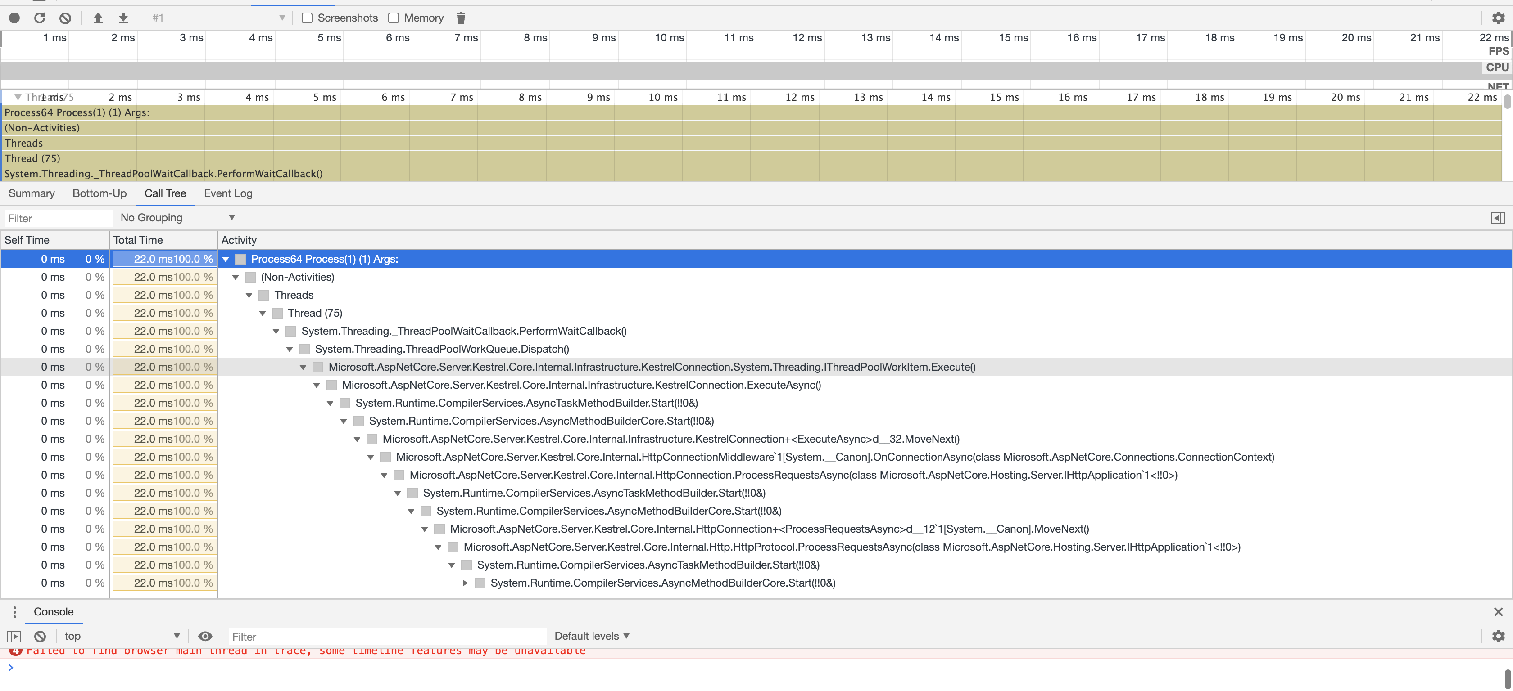Viewport: 1513px width, 691px height.
Task: Switch to the Event Log tab
Action: tap(228, 193)
